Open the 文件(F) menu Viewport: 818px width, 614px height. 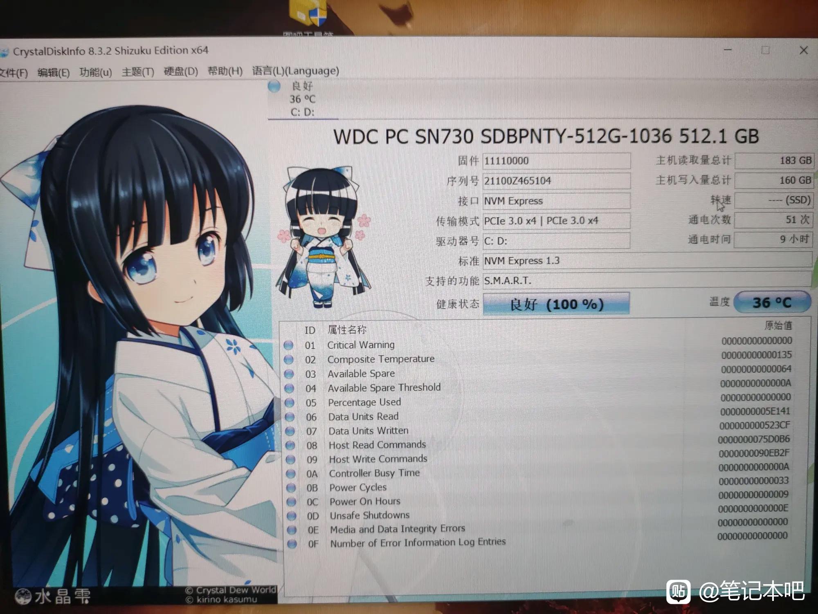pos(13,73)
